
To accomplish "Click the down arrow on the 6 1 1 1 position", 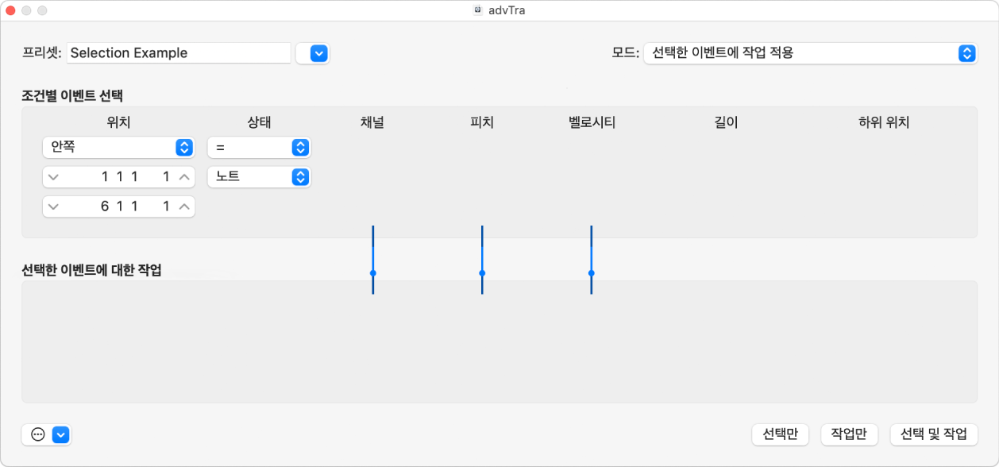I will [53, 206].
